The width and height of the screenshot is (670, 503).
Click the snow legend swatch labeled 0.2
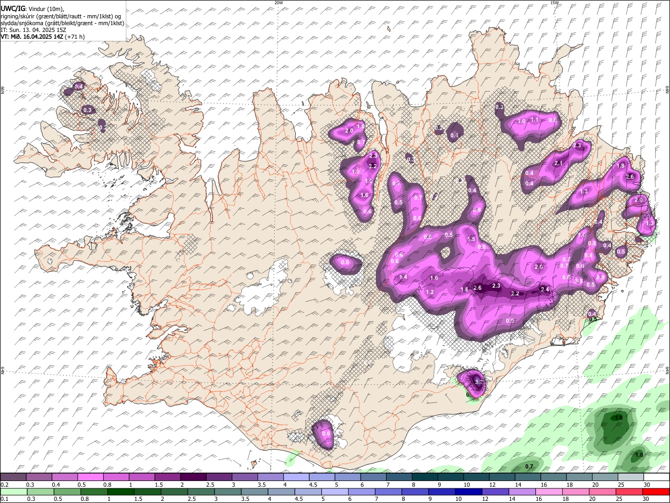[x=13, y=477]
